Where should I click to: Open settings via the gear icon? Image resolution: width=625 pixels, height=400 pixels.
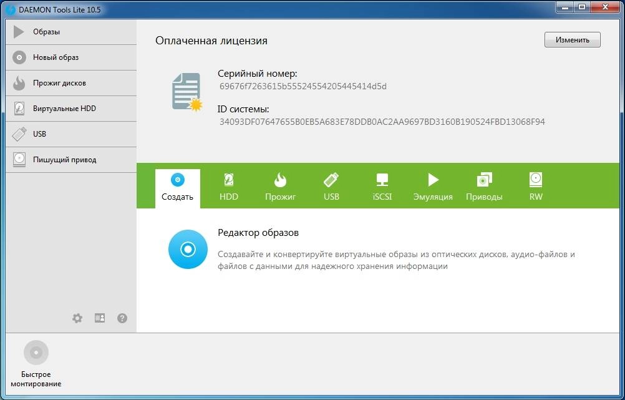click(x=77, y=318)
